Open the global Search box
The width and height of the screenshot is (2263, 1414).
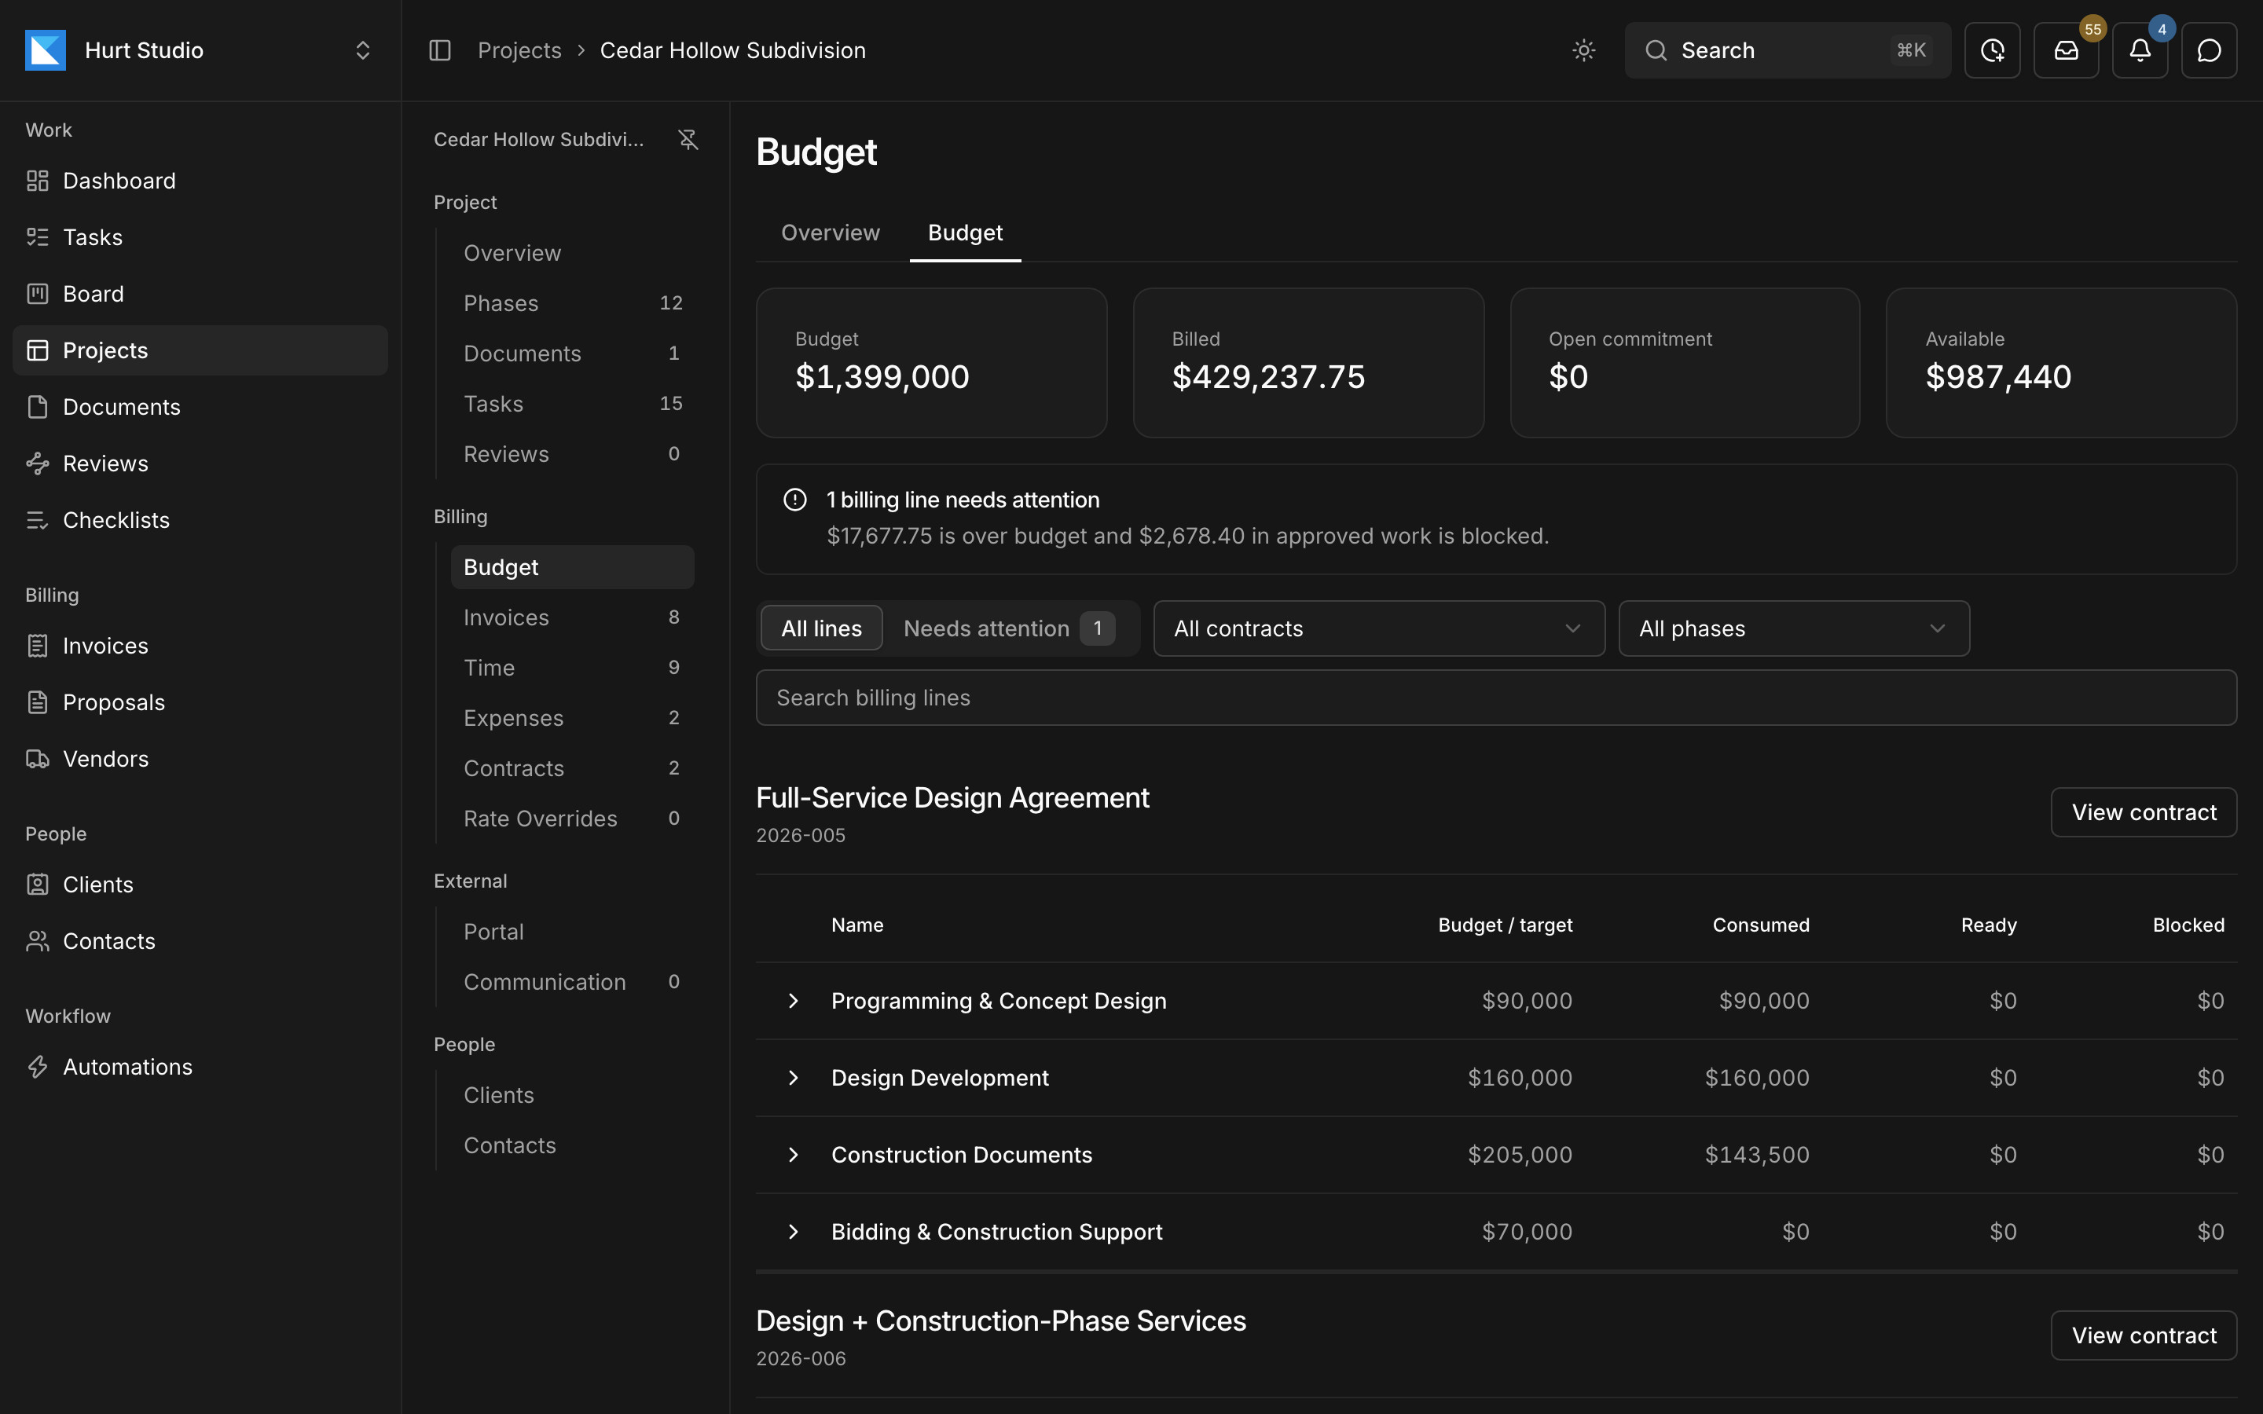1787,50
